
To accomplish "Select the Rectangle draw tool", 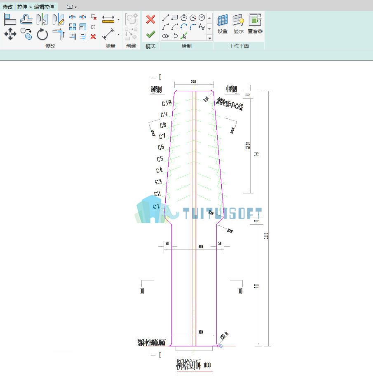I will tap(175, 17).
